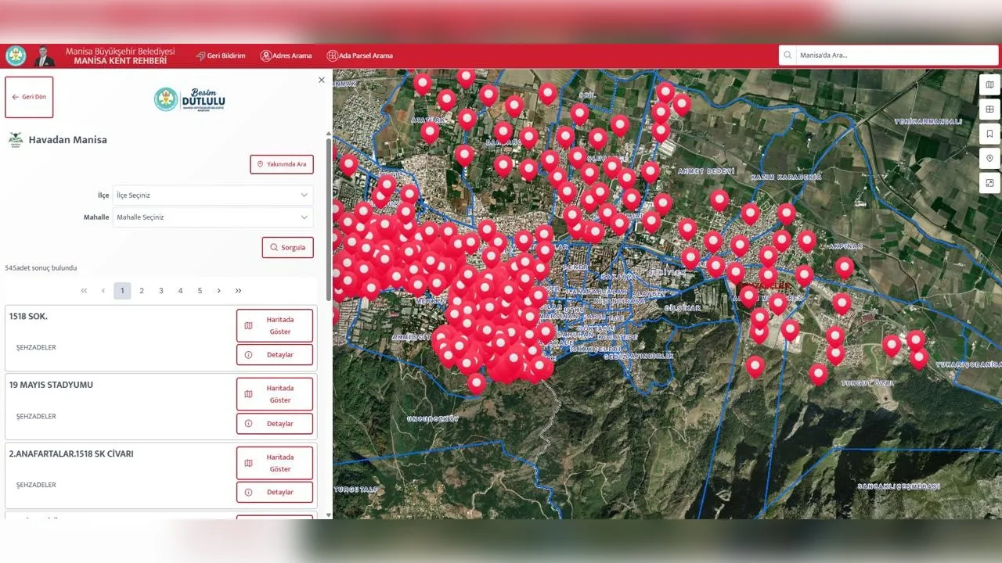Show 19 MAYIS STADYUMU on the map

point(275,394)
